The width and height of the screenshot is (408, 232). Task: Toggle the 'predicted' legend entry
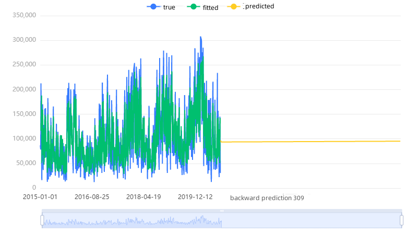[250, 6]
